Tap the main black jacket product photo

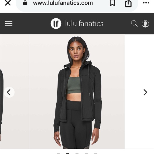[x=77, y=92]
